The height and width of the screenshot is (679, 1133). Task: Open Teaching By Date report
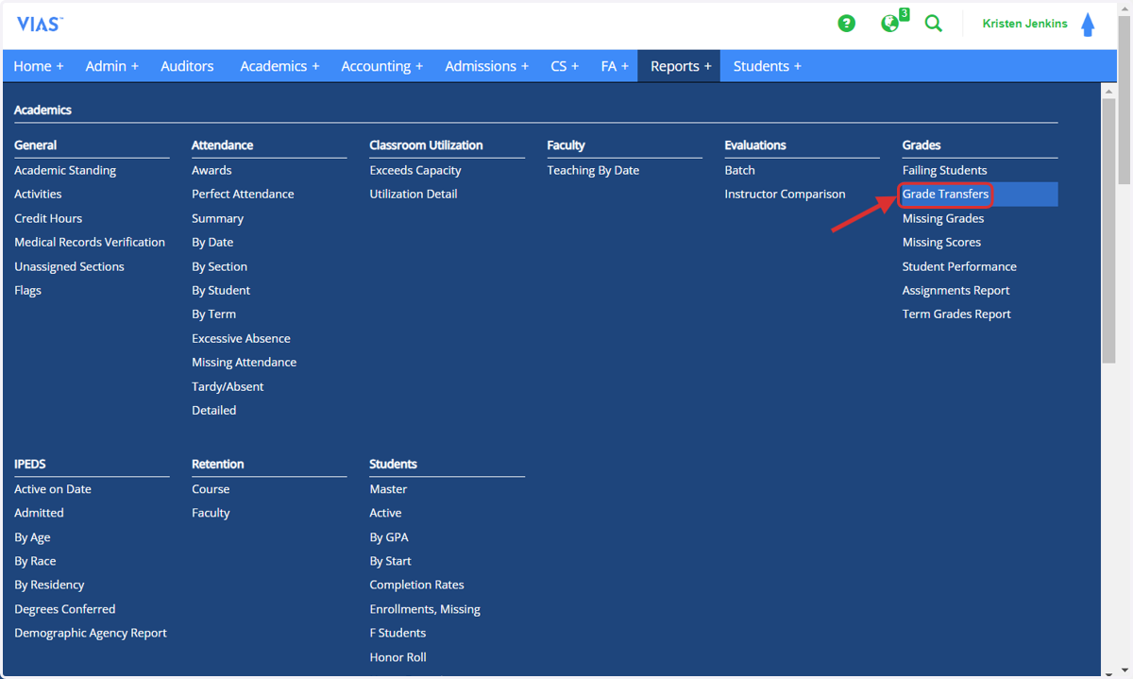tap(593, 170)
